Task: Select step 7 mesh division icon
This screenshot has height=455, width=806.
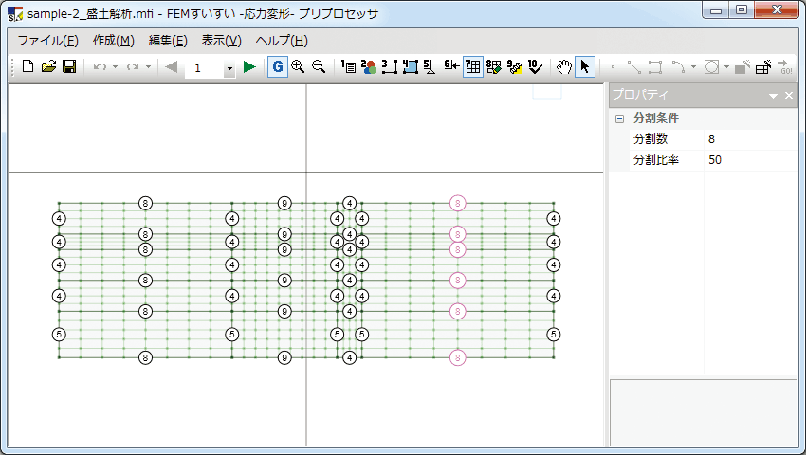Action: [473, 67]
